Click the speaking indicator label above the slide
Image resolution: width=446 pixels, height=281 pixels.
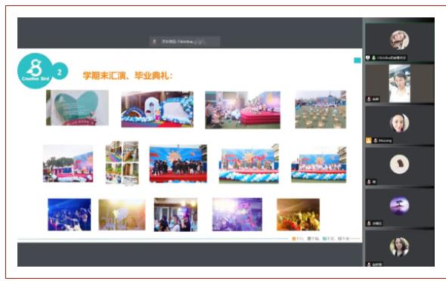pos(184,42)
